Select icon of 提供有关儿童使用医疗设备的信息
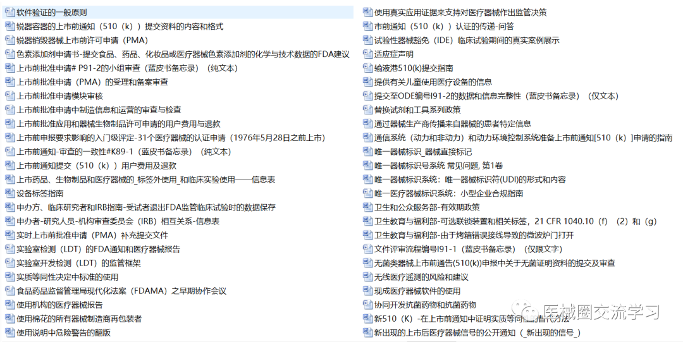 click(x=367, y=82)
